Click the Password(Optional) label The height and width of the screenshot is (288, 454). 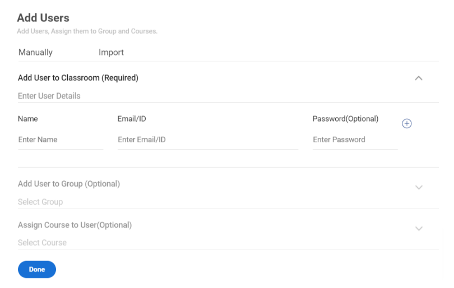click(x=345, y=119)
